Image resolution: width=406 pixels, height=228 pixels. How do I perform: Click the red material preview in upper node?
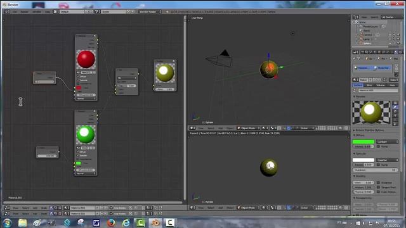86,59
